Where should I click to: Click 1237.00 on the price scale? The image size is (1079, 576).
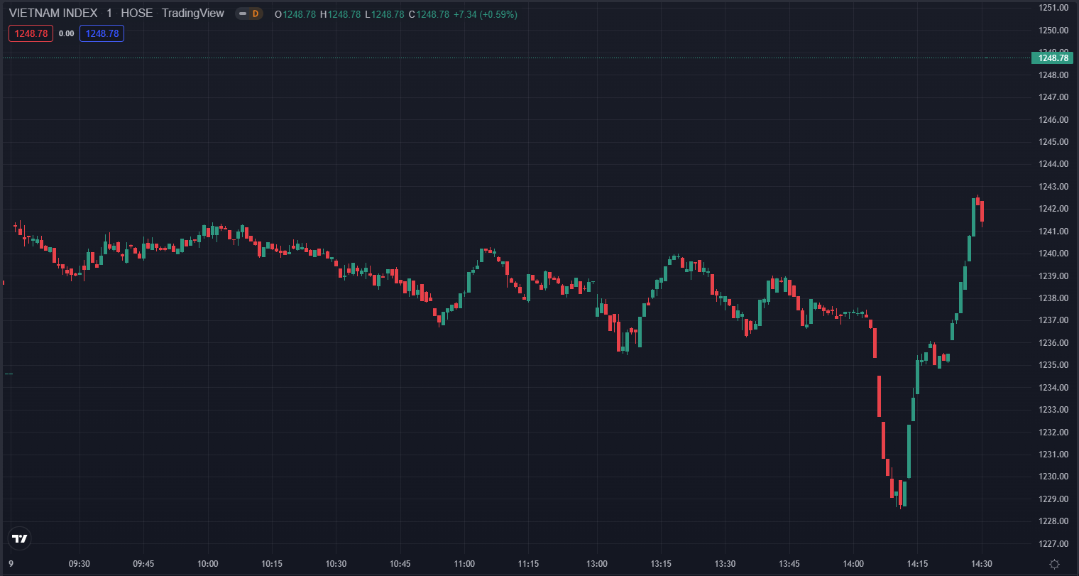[1053, 320]
